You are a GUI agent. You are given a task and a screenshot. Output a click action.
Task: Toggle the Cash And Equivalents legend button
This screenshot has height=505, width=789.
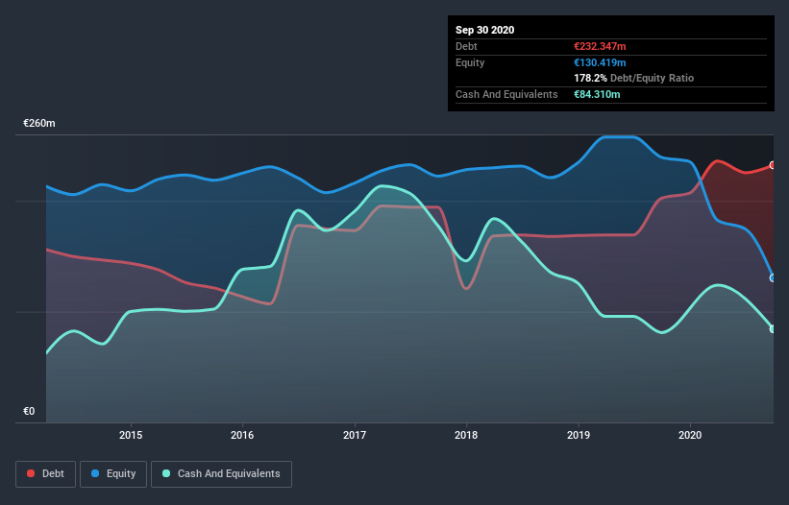pos(221,474)
